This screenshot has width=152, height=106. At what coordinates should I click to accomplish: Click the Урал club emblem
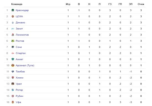13,84
